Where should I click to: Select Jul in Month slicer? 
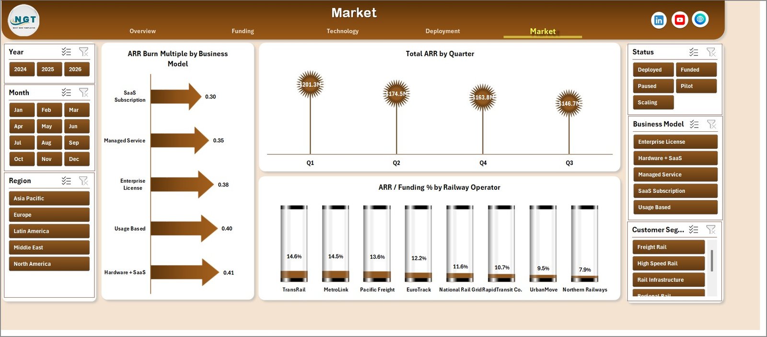[x=22, y=142]
